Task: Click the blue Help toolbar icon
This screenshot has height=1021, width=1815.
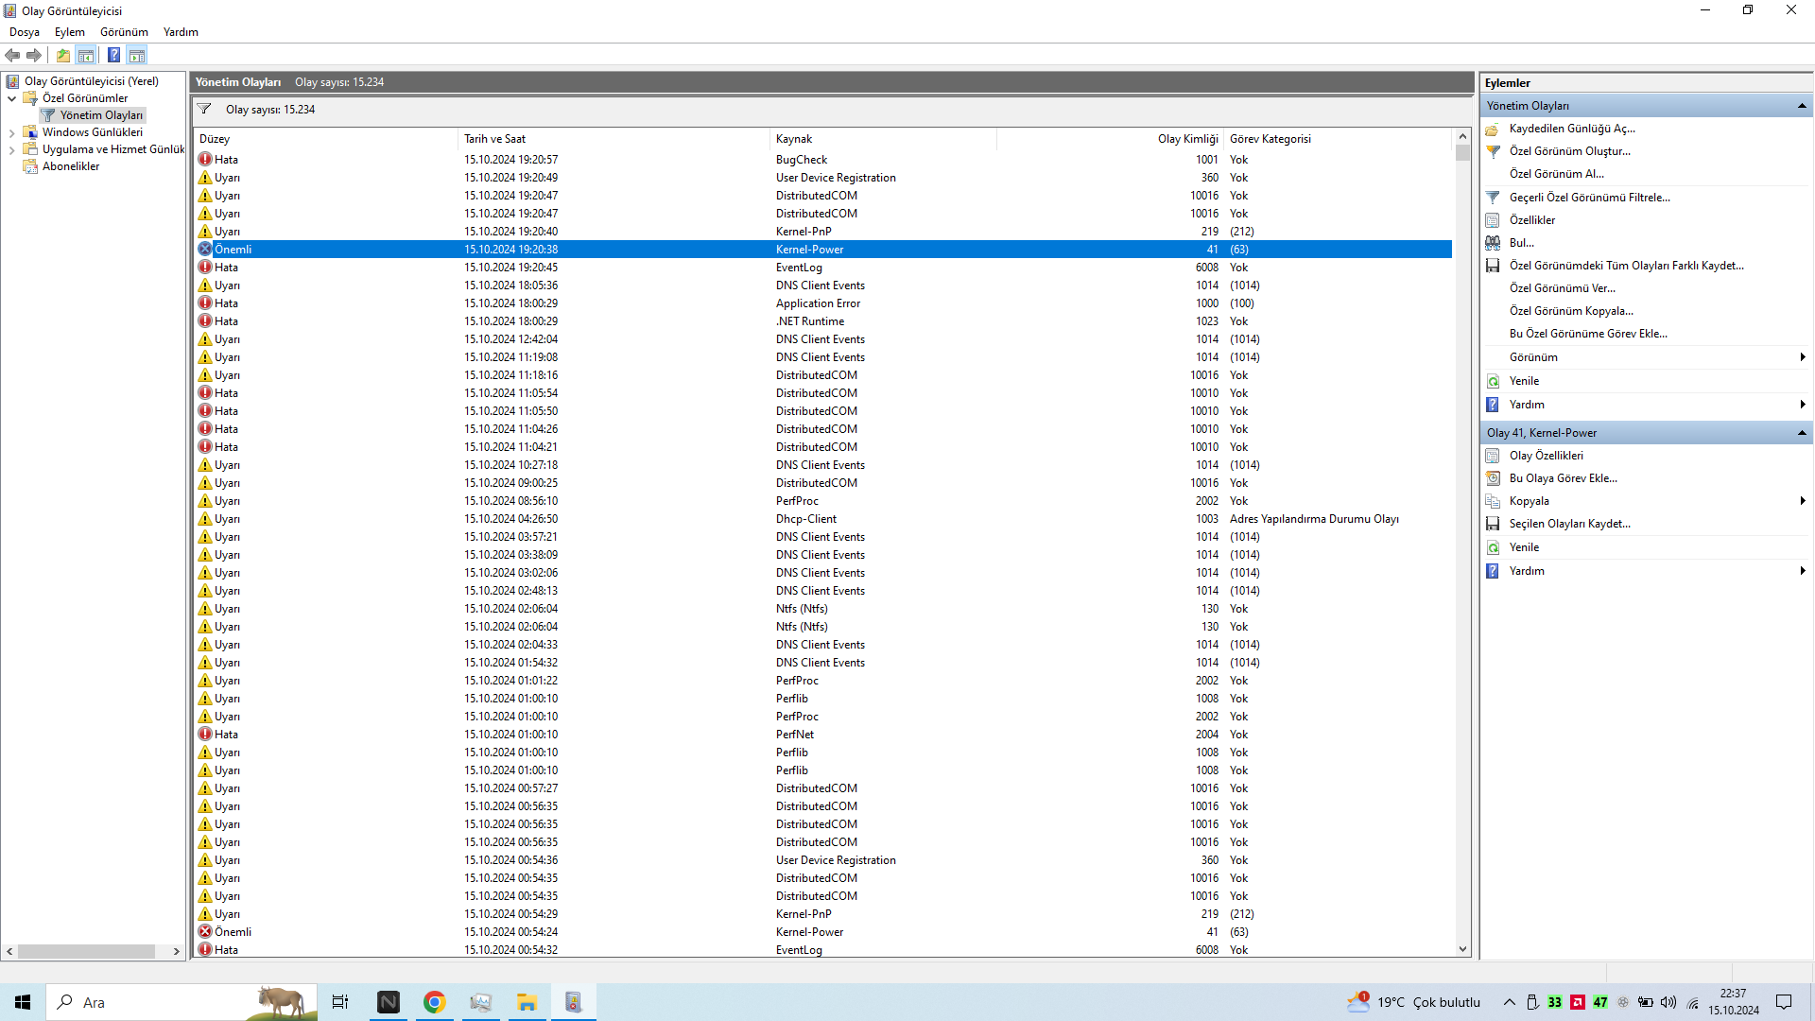Action: coord(113,55)
